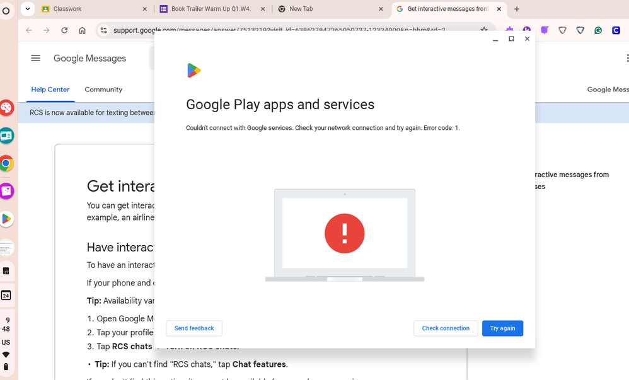Image resolution: width=629 pixels, height=380 pixels.
Task: Open the launcher circle on the shelf
Action: pos(6,11)
